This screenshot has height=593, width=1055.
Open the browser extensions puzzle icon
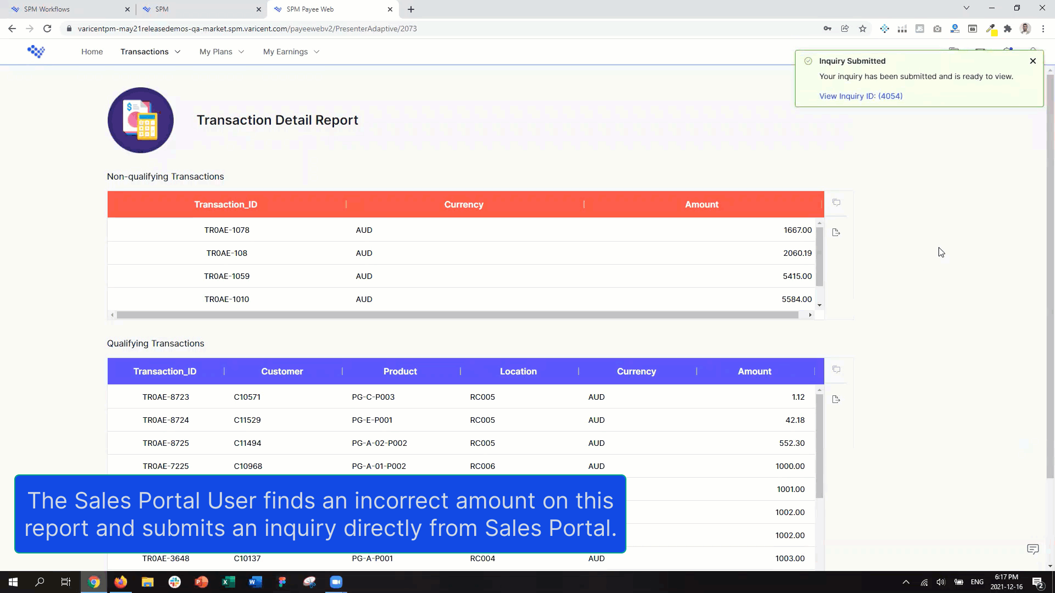pos(1008,29)
